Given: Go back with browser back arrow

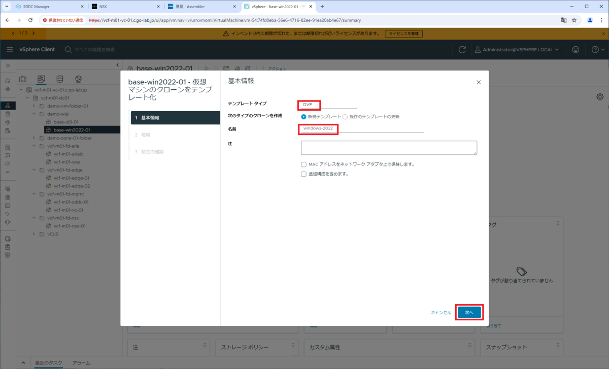Looking at the screenshot, I should (x=8, y=20).
